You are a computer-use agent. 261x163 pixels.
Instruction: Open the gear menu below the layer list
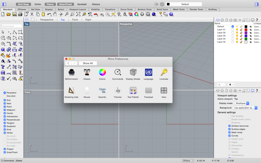pyautogui.click(x=231, y=85)
